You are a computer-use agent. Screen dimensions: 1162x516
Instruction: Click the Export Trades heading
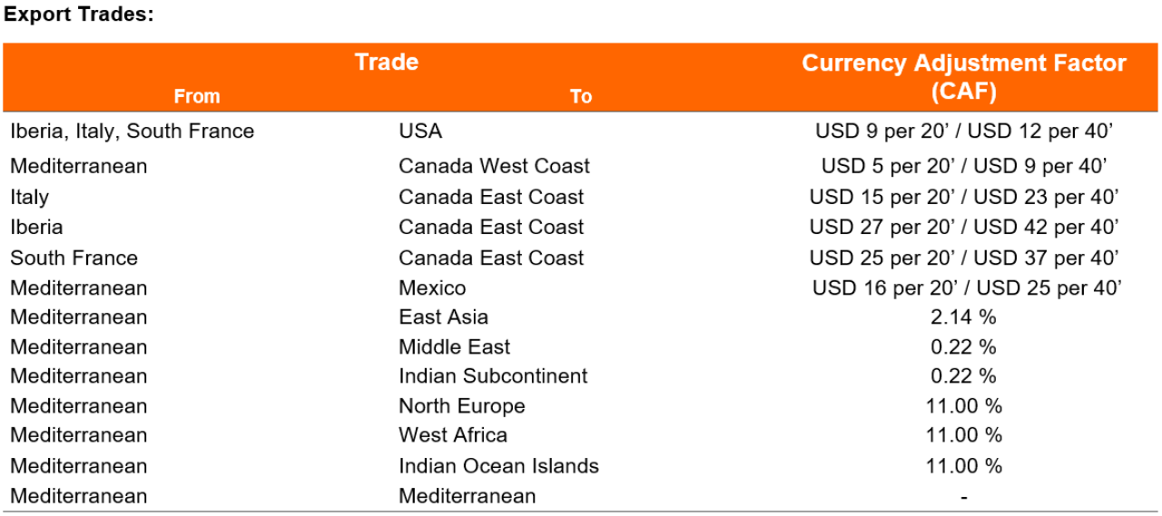click(79, 15)
